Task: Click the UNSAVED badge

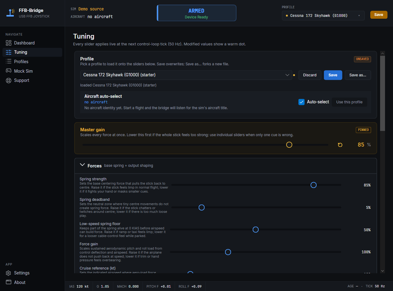Action: click(363, 59)
